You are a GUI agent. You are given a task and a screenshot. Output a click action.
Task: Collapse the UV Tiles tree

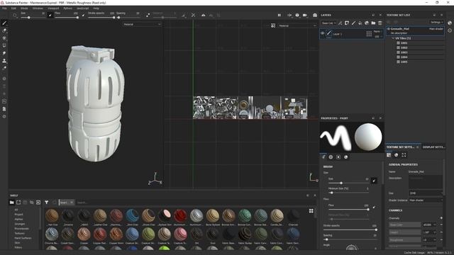click(x=393, y=38)
